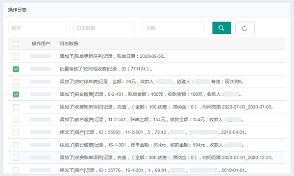This screenshot has width=294, height=176.
Task: Select log text 批量审核了[临时性收费]记录
Action: pos(106,69)
